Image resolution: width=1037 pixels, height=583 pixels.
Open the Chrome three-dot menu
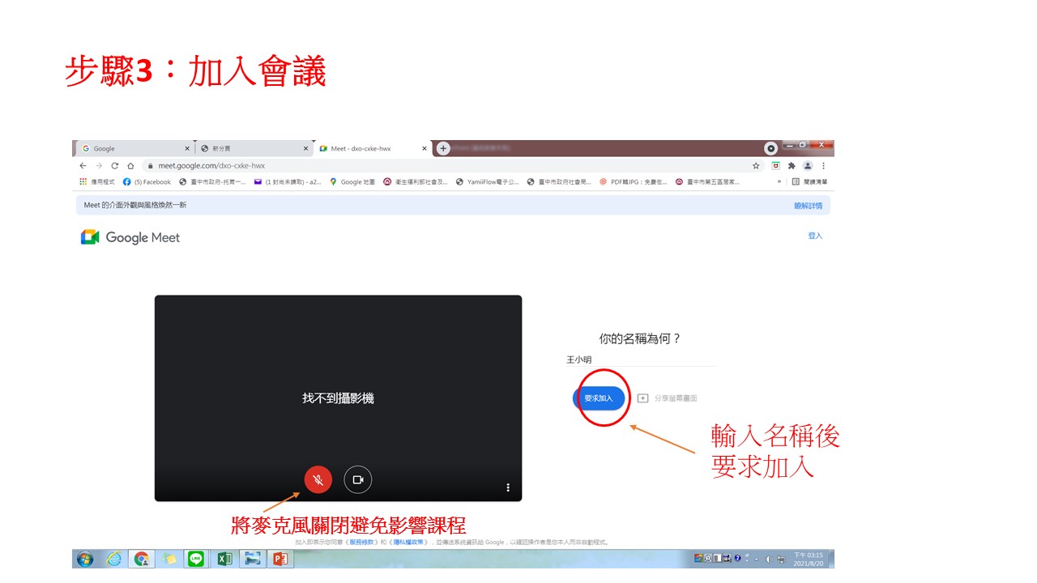824,166
